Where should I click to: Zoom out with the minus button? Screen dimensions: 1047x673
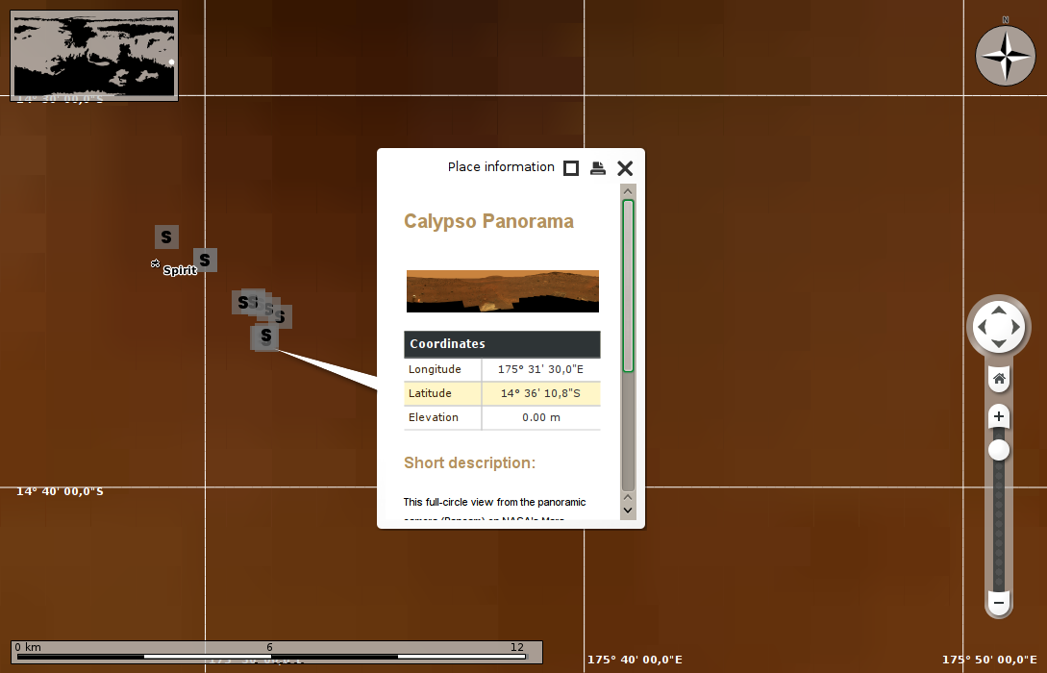click(x=999, y=603)
